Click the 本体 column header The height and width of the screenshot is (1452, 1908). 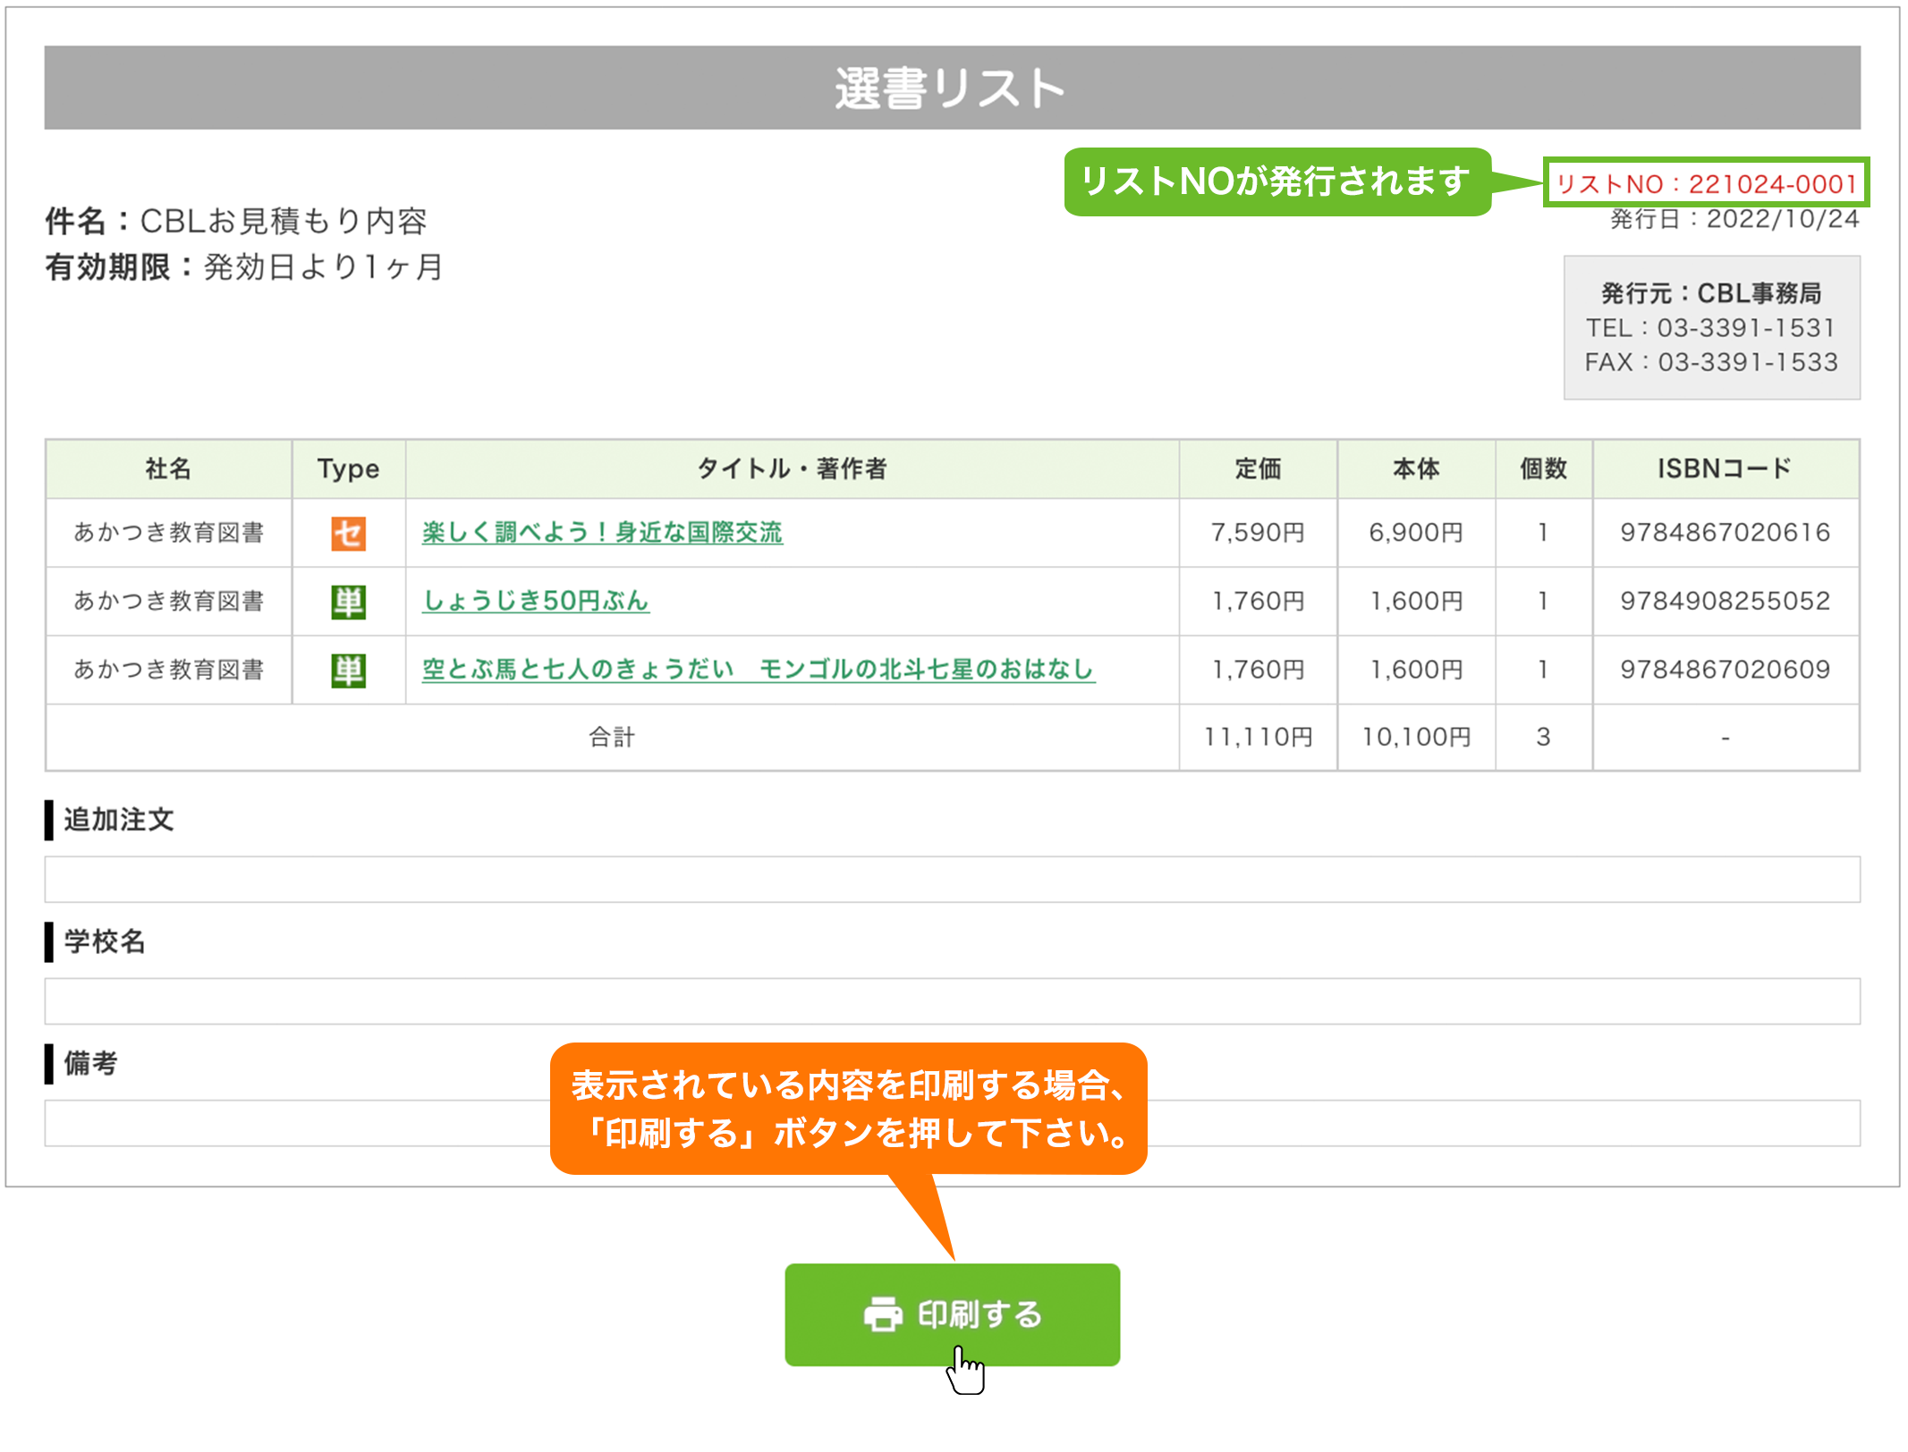point(1416,469)
